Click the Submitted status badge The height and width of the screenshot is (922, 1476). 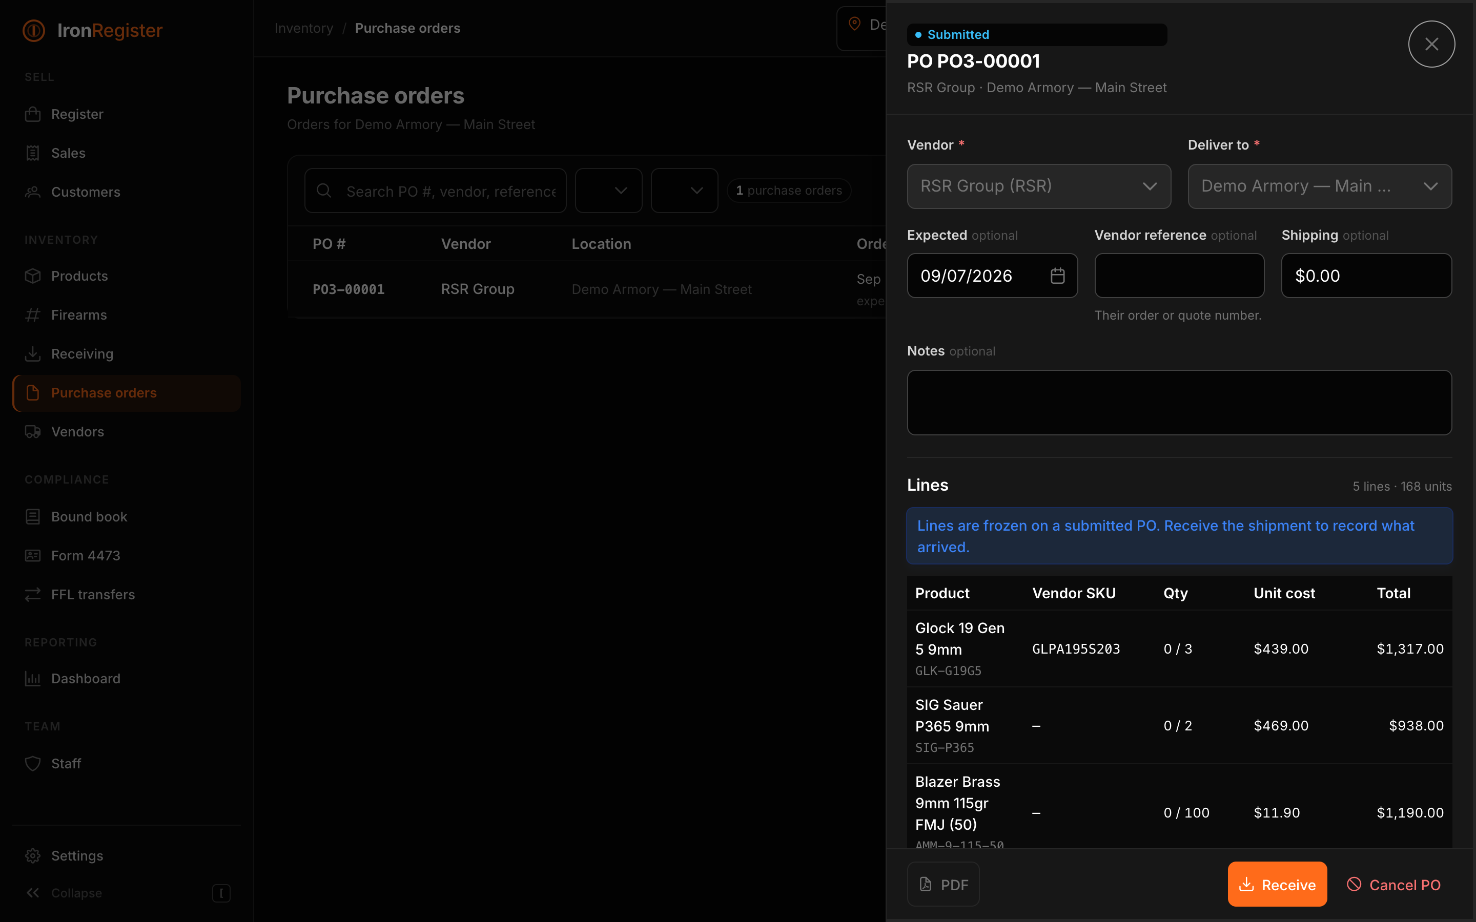coord(1037,35)
